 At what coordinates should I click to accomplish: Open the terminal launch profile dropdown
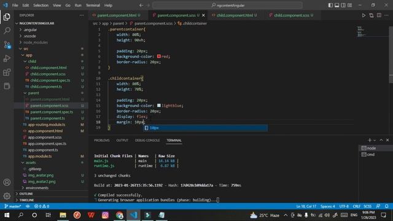coord(375,141)
